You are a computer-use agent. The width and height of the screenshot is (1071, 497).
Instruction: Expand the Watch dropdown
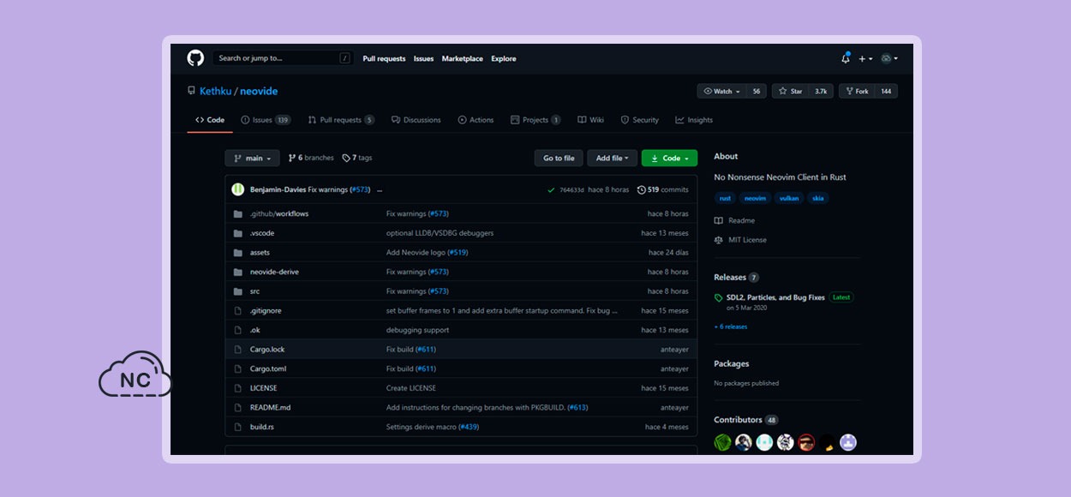tap(721, 91)
